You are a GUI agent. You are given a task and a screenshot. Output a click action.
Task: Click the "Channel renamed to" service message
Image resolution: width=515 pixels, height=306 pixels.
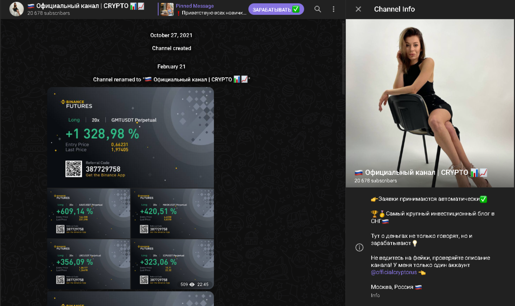(x=171, y=79)
